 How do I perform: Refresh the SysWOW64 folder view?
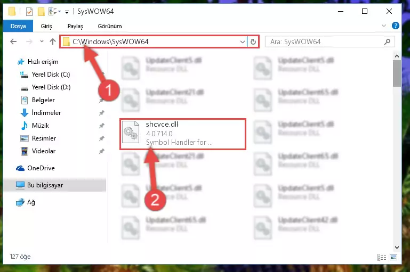tap(253, 42)
